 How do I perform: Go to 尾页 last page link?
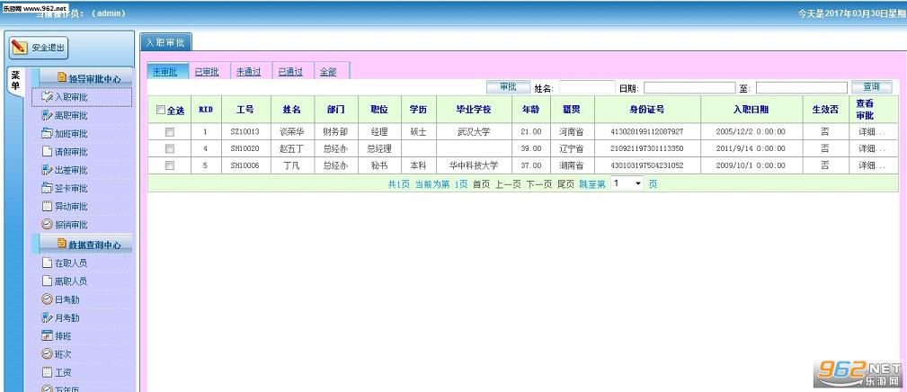click(565, 184)
